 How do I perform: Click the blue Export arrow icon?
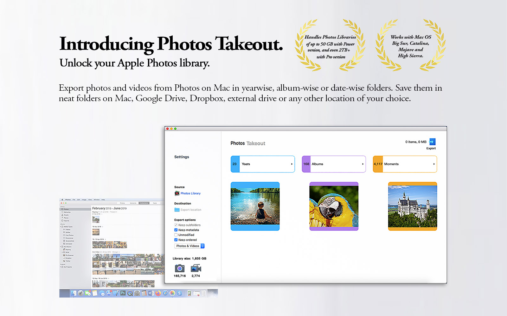pos(432,142)
